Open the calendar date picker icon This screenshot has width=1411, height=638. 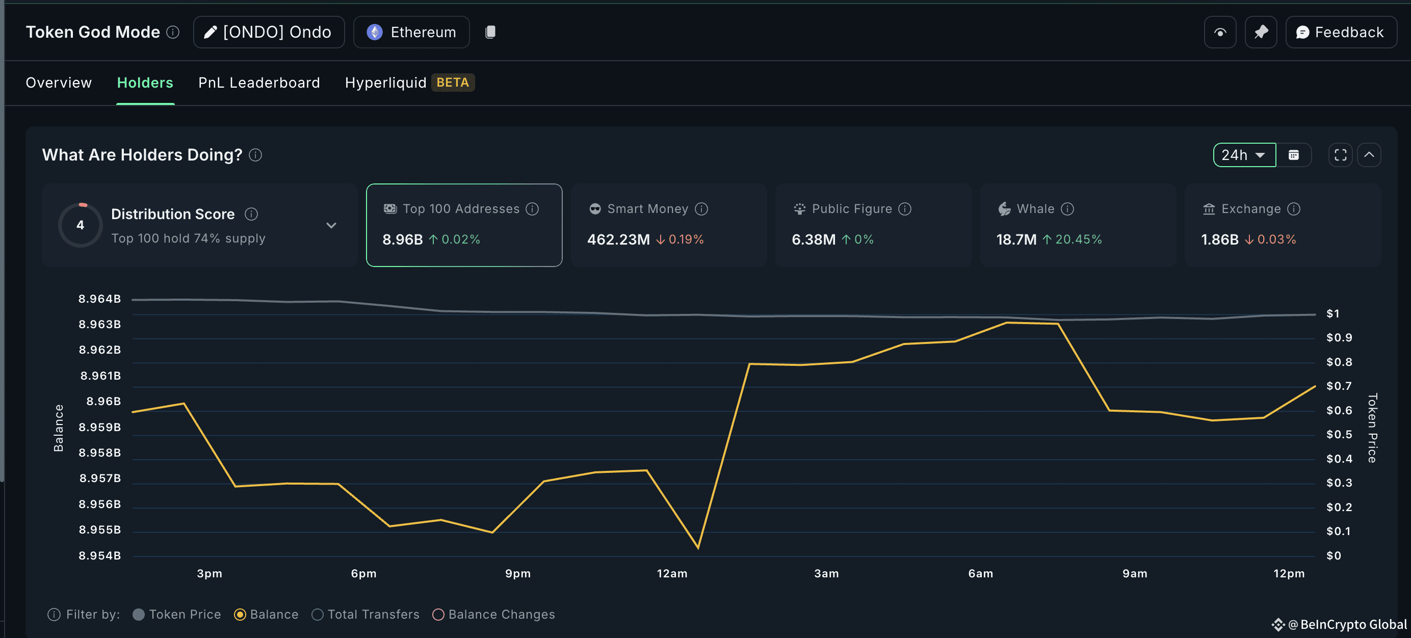pos(1293,155)
